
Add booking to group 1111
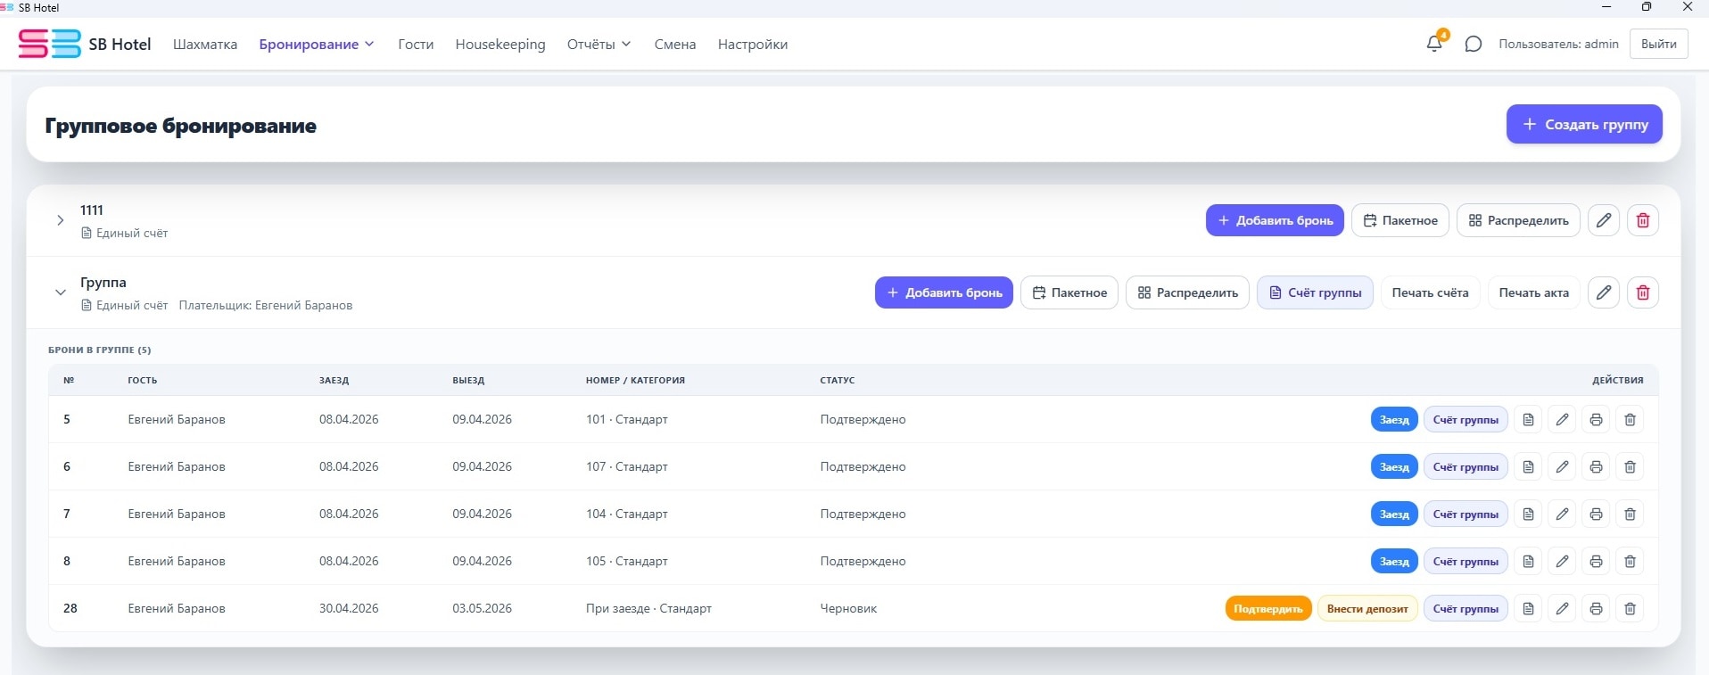[x=1275, y=220]
